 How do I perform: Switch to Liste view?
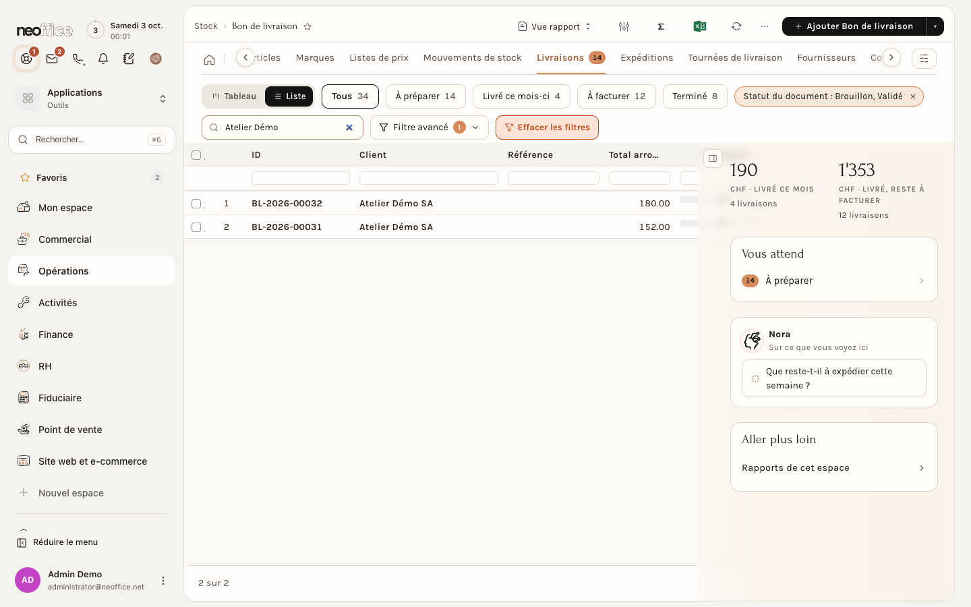(289, 96)
